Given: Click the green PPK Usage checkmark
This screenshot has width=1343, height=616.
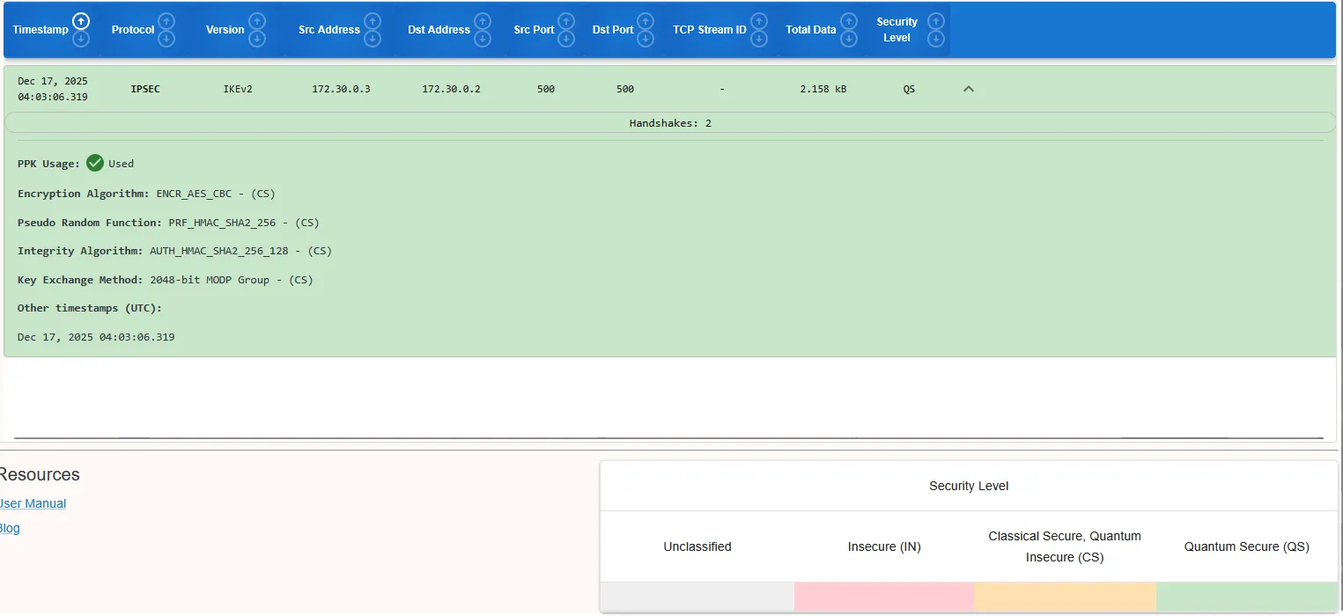Looking at the screenshot, I should 94,163.
